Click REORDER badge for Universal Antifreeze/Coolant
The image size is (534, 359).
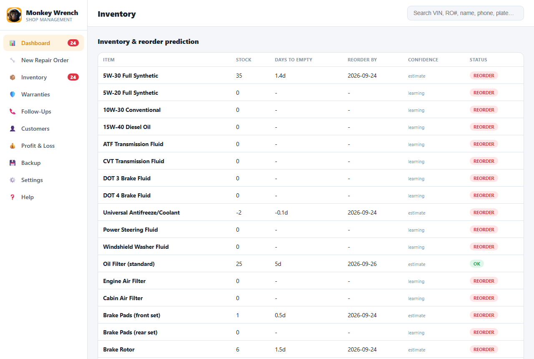point(484,212)
